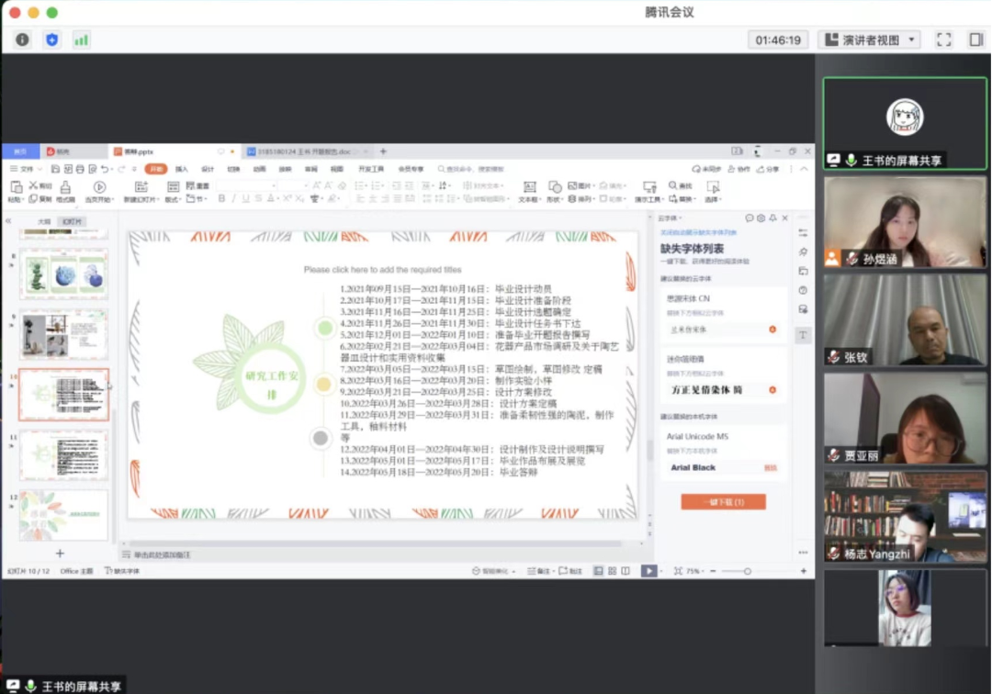
Task: Close the 缺失字体列表 side panel
Action: 785,218
